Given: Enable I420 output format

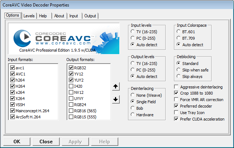Looking at the screenshot, I should click(x=71, y=86).
